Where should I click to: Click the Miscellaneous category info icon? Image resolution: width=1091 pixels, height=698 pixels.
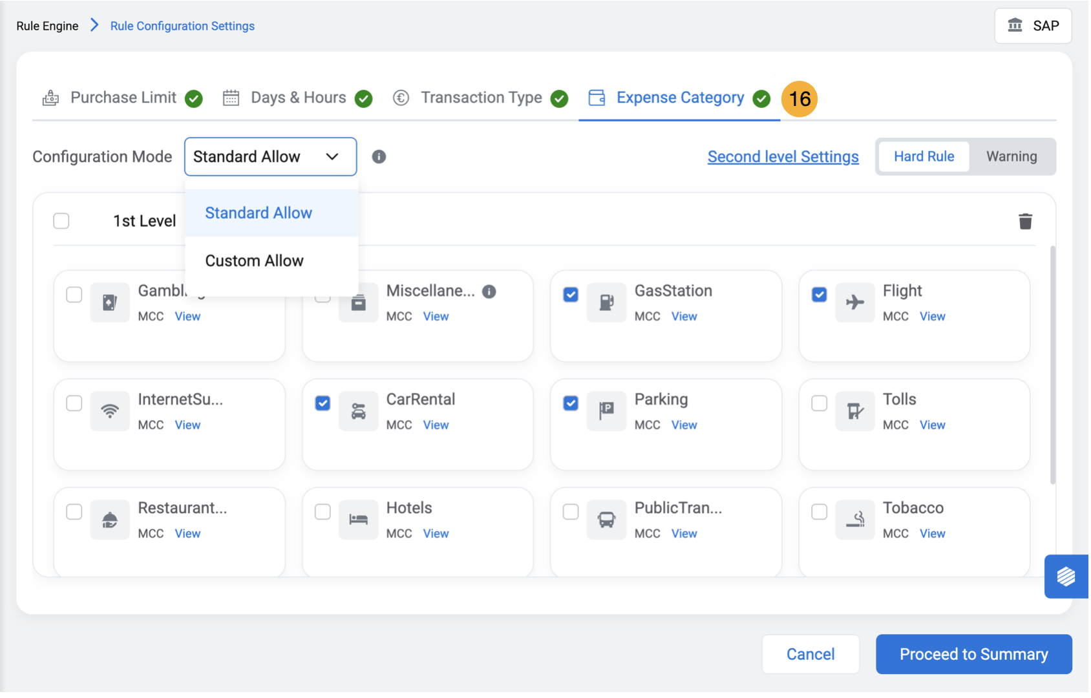click(x=489, y=291)
